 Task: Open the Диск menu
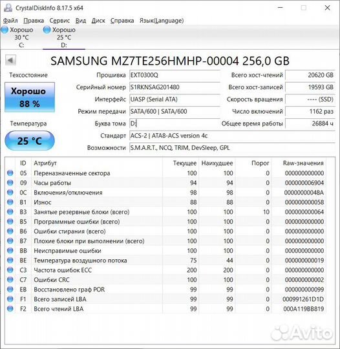(98, 21)
